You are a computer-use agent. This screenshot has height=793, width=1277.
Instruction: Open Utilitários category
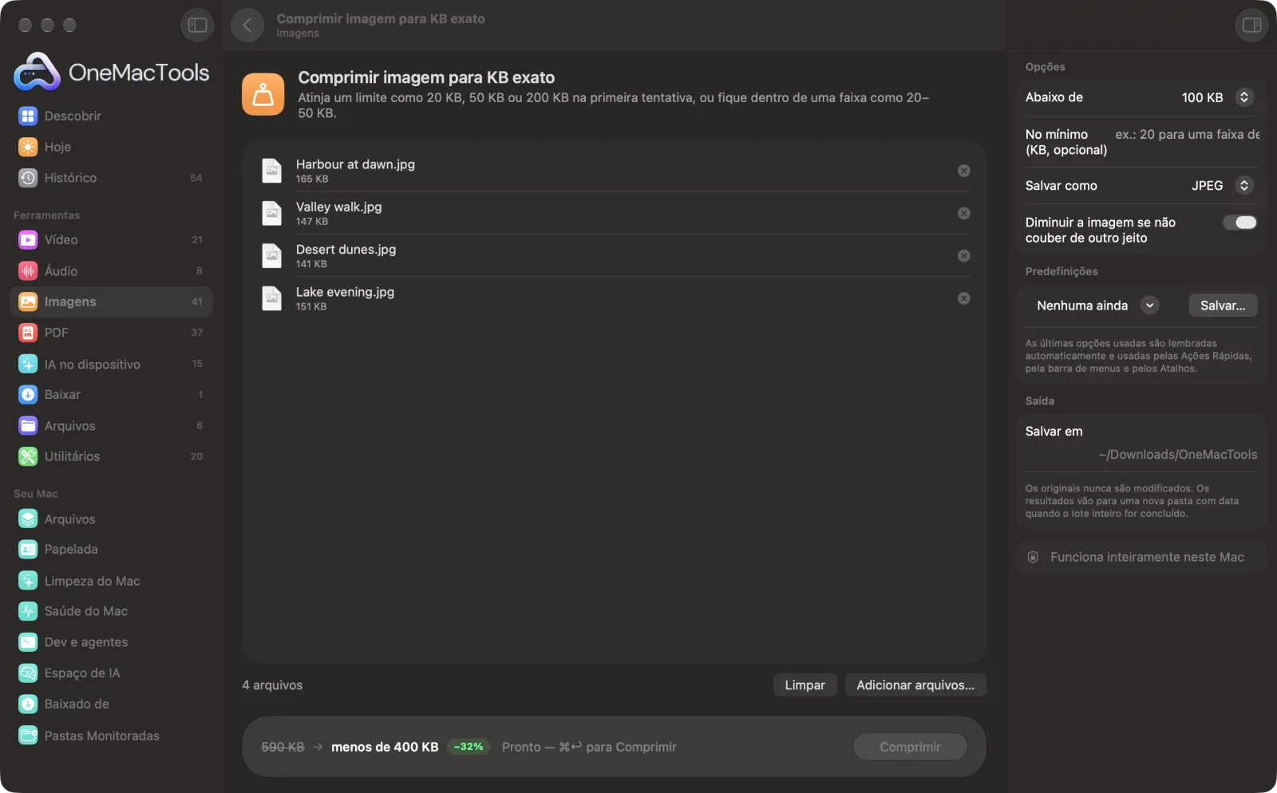click(x=111, y=456)
